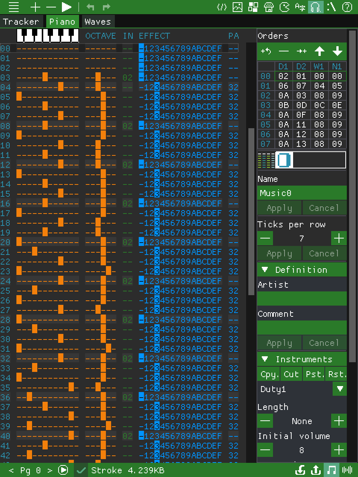The height and width of the screenshot is (477, 358).
Task: Open the Duty1 instrument dropdown
Action: click(x=340, y=389)
